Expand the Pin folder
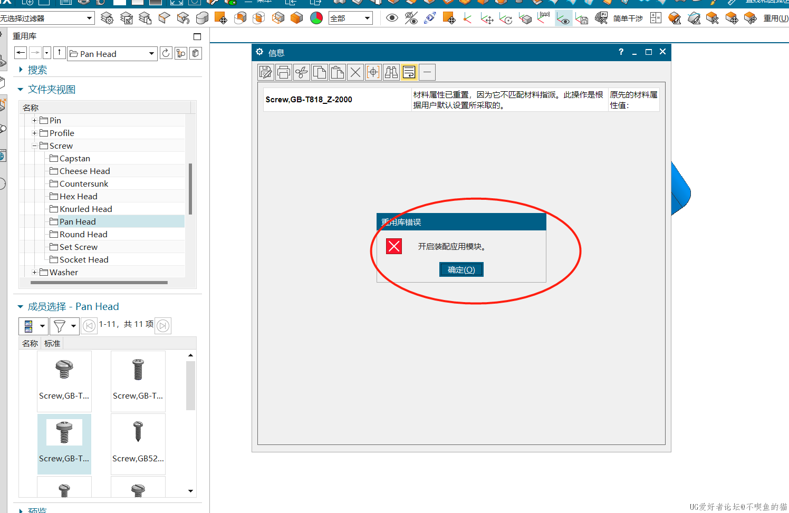 click(35, 120)
